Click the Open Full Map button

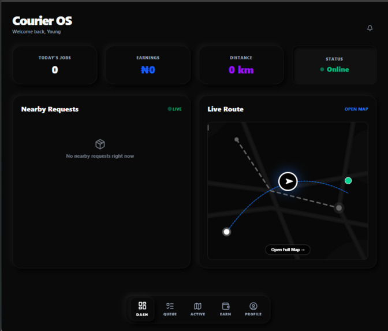(288, 250)
